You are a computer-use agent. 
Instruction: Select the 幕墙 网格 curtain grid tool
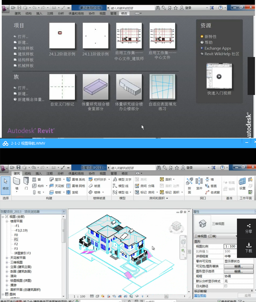(76, 186)
